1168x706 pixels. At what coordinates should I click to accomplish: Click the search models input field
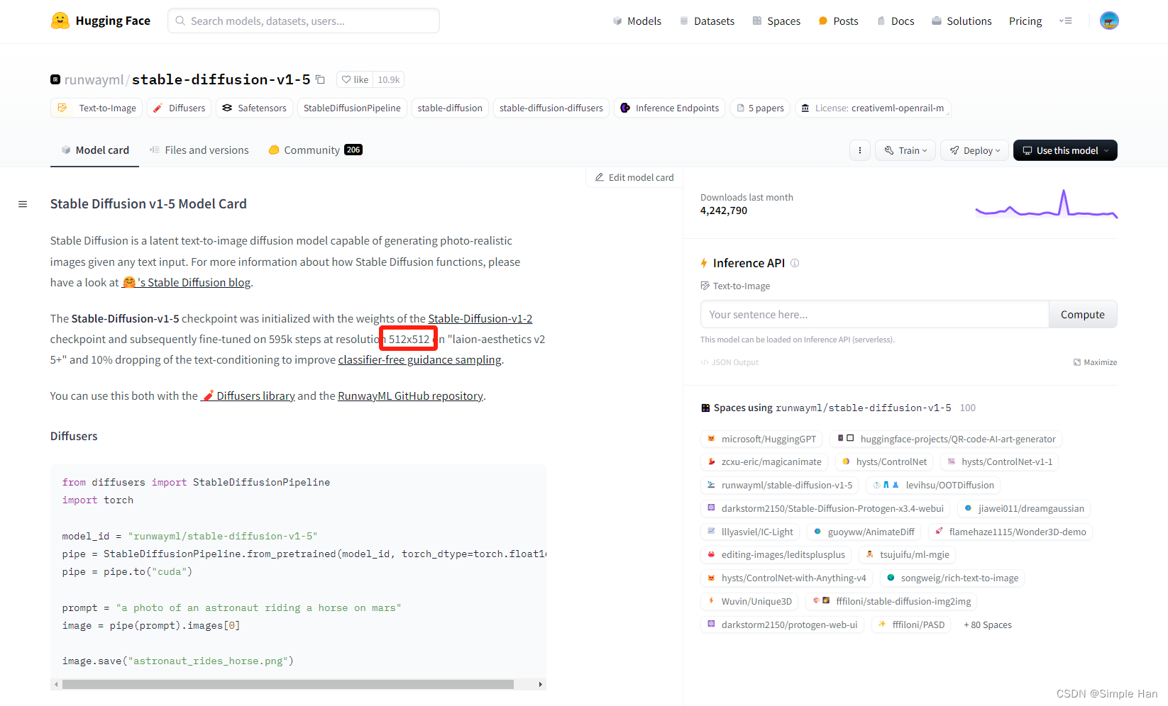pyautogui.click(x=304, y=21)
